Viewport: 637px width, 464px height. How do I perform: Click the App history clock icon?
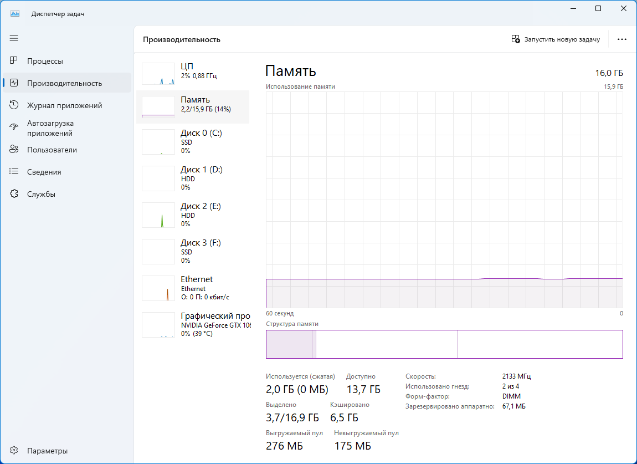click(x=14, y=105)
